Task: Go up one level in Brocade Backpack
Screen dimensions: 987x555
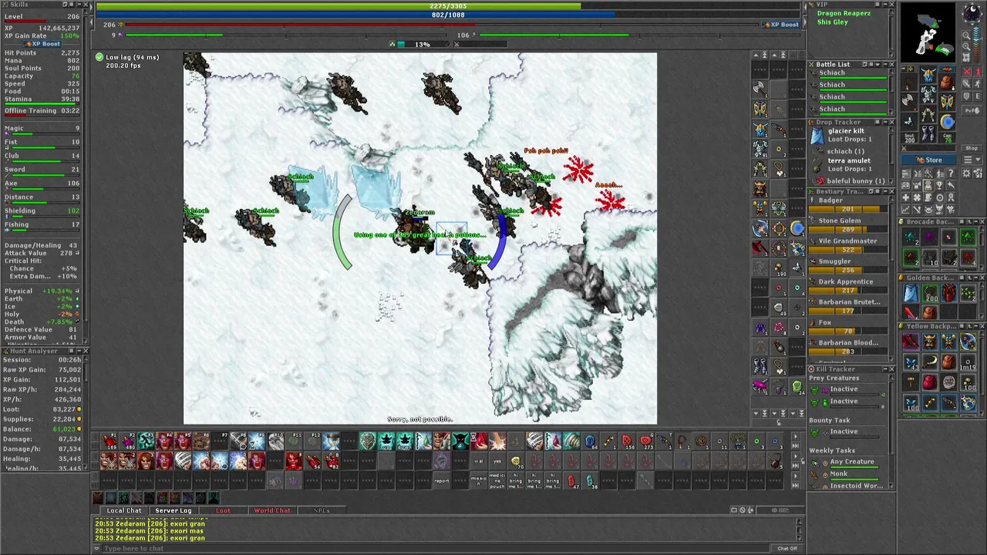Action: pyautogui.click(x=969, y=221)
